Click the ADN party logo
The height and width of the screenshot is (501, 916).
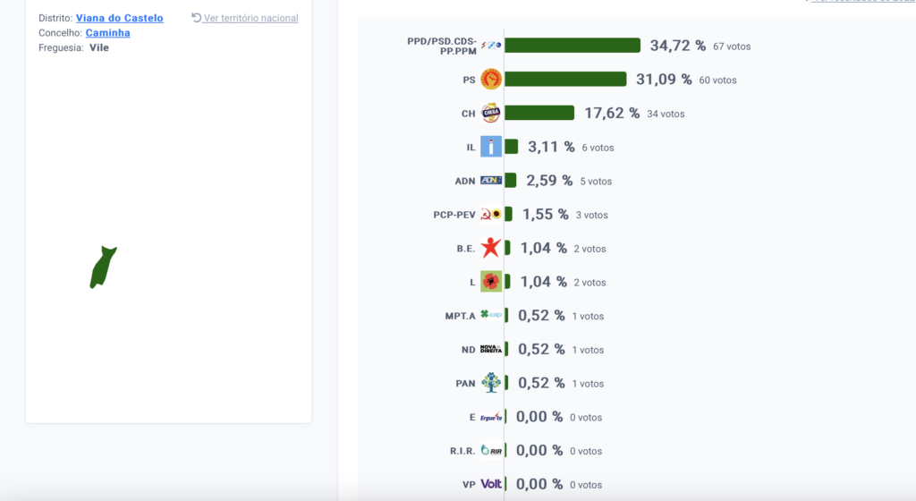pos(491,181)
